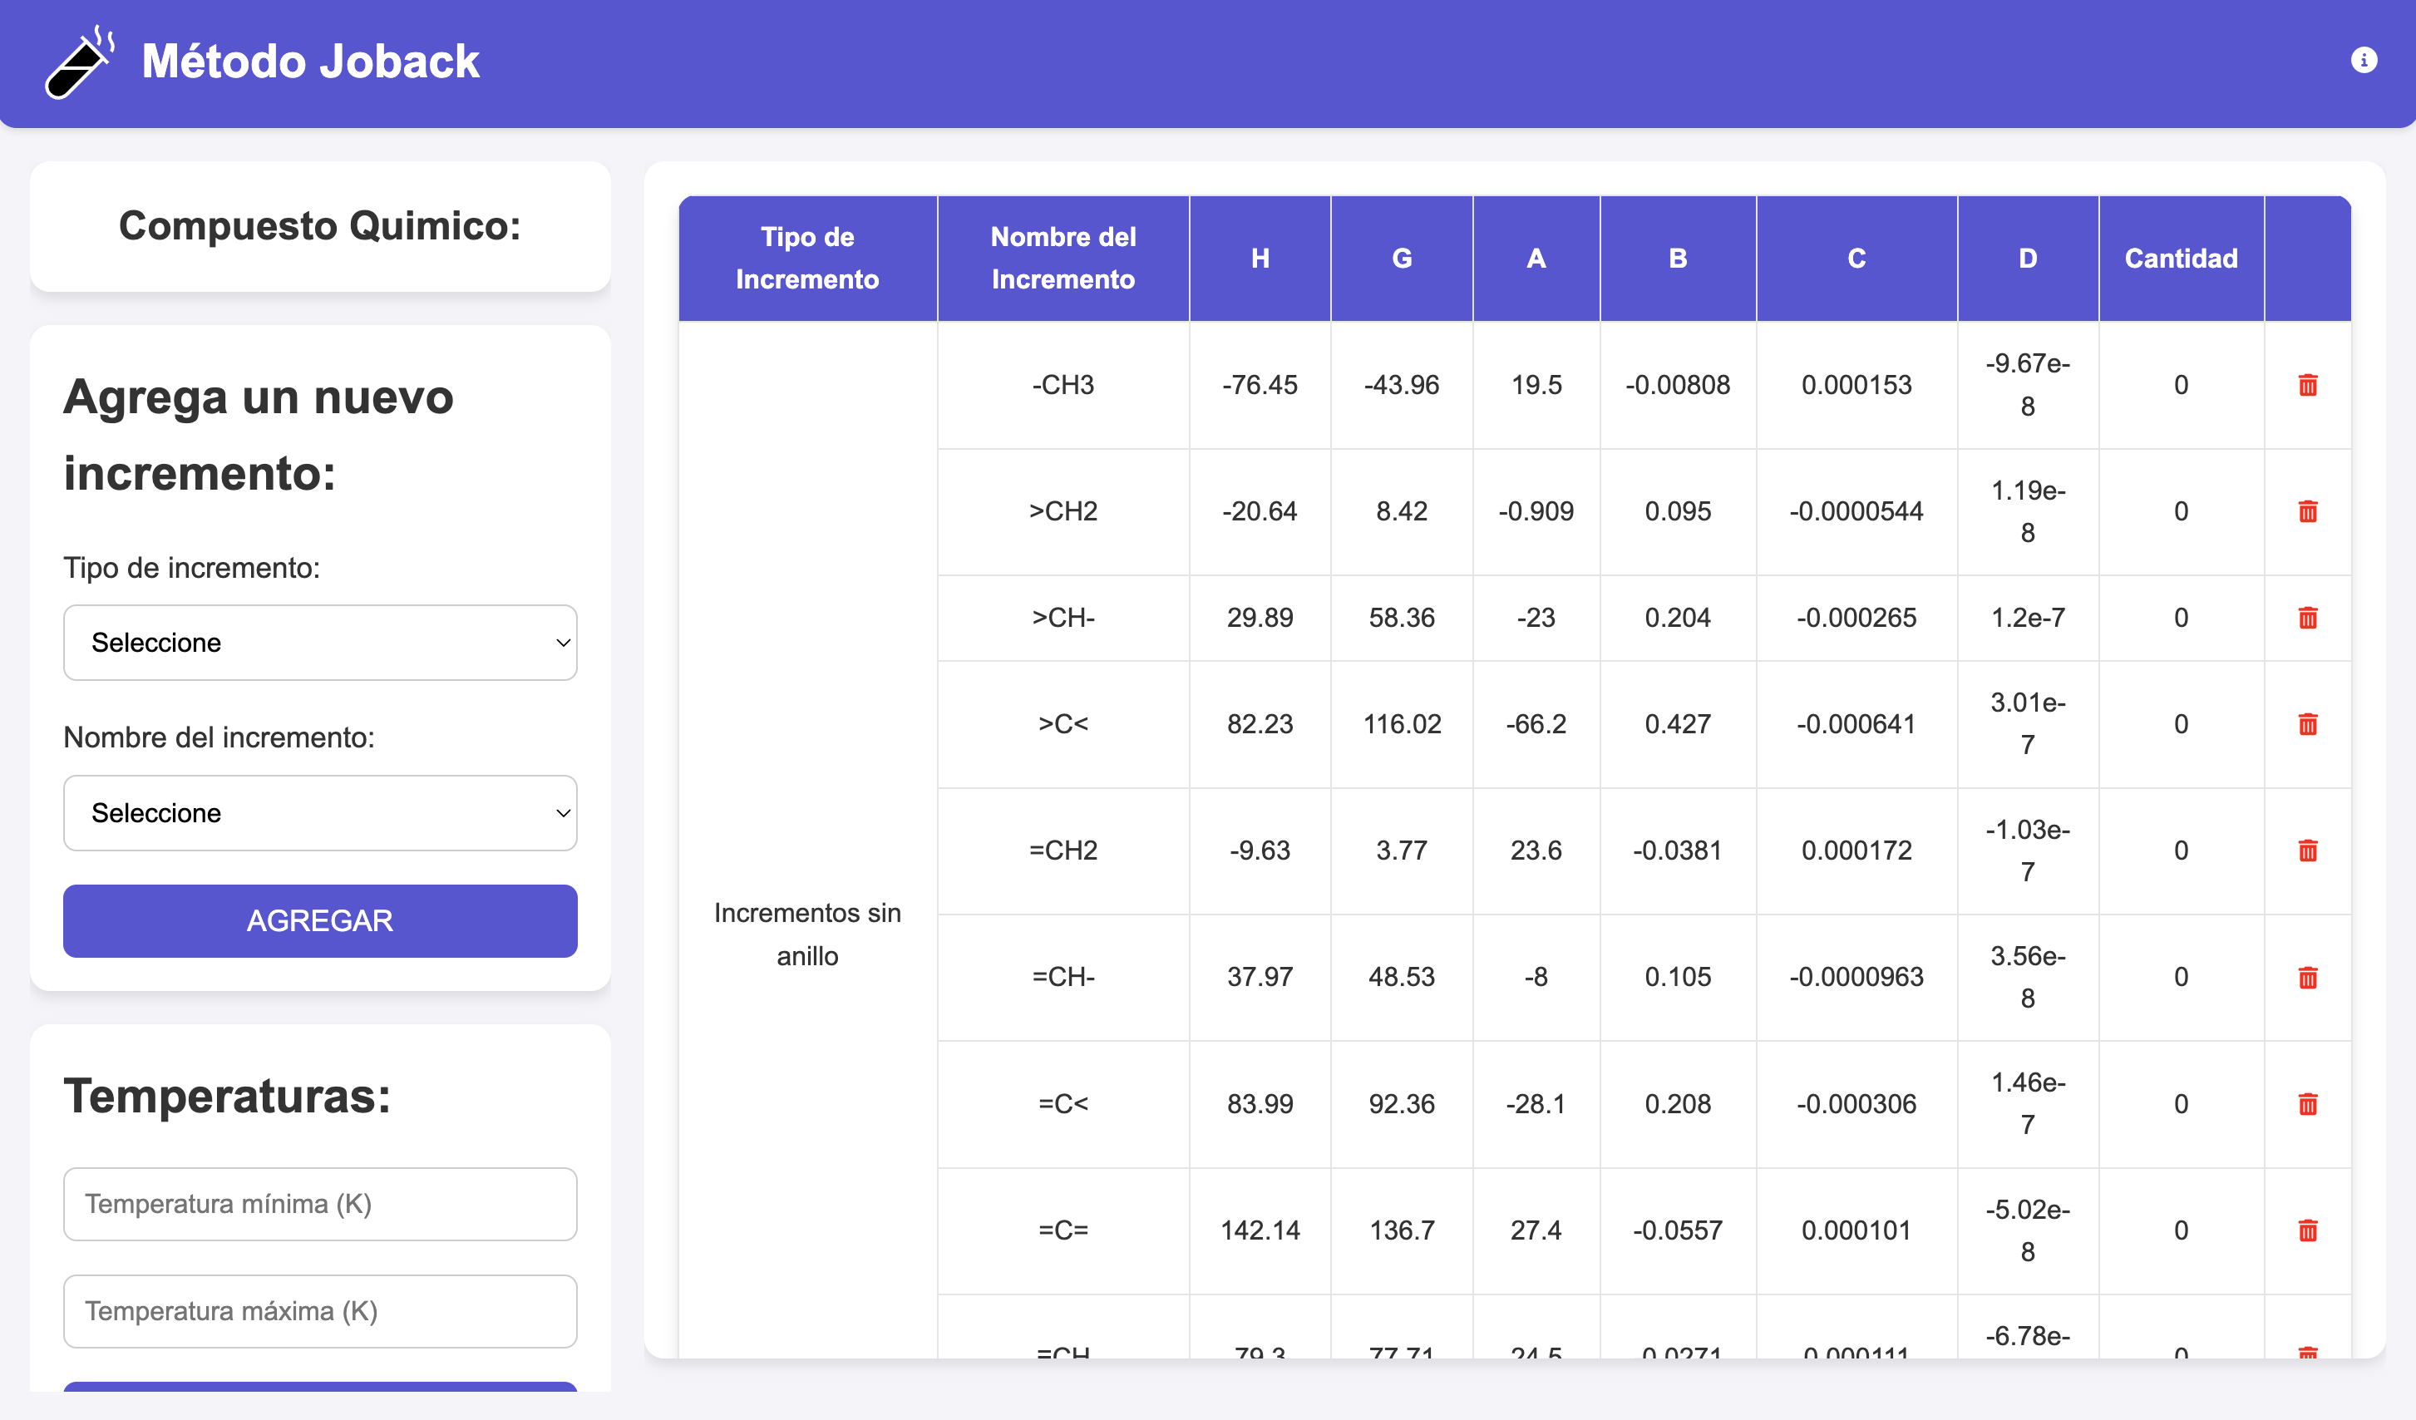Click the G column header

click(1402, 258)
